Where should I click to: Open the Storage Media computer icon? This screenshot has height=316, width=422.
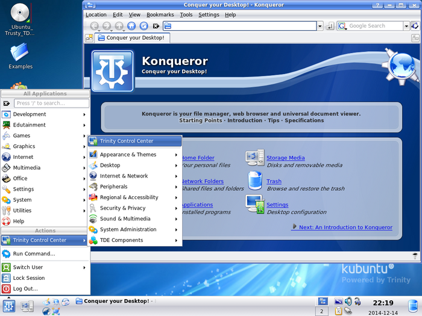[x=254, y=158]
